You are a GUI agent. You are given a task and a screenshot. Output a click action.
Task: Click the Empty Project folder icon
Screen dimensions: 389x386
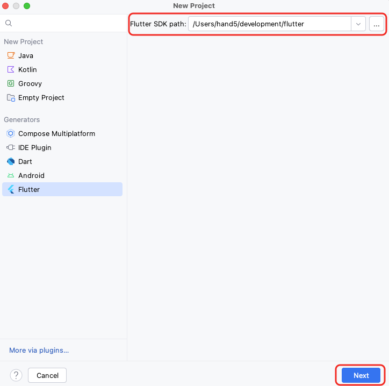pyautogui.click(x=11, y=97)
